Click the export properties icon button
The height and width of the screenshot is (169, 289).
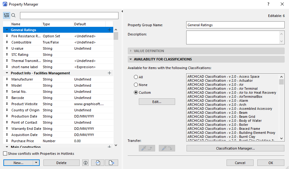(111, 163)
